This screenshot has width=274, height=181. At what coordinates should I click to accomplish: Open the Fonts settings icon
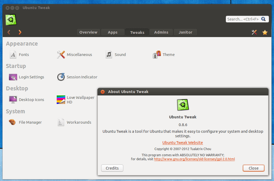click(x=13, y=54)
